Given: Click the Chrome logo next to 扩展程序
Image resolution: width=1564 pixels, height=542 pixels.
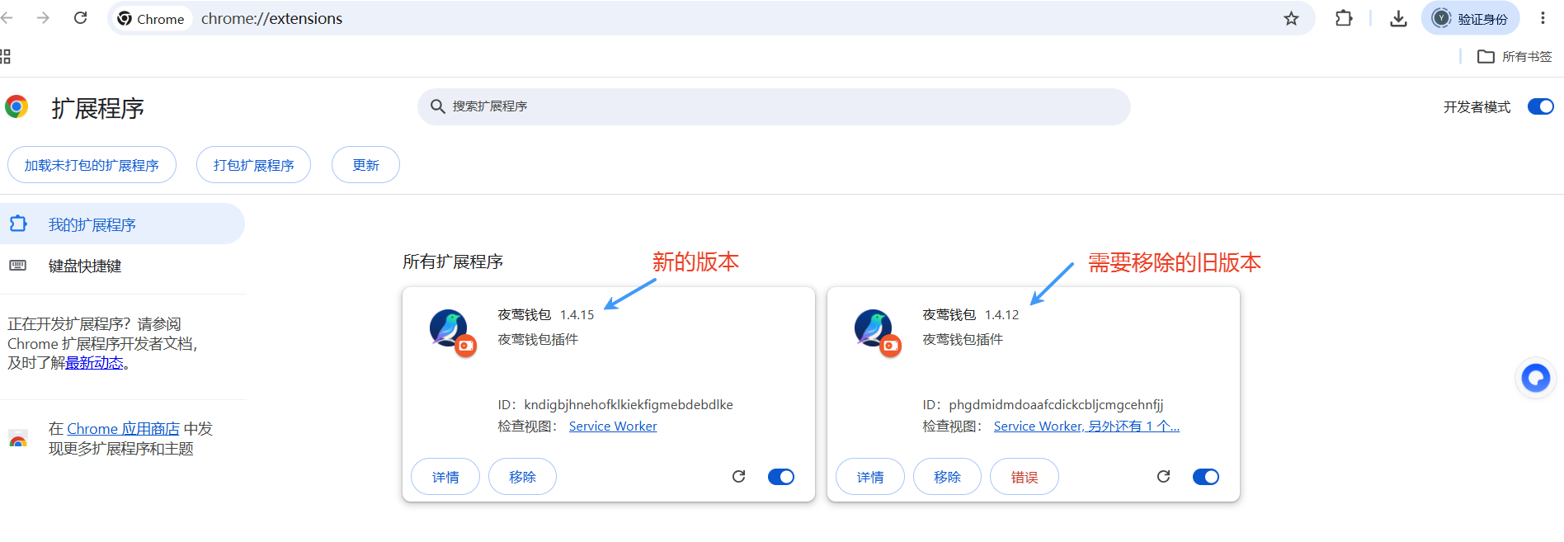Looking at the screenshot, I should tap(16, 106).
